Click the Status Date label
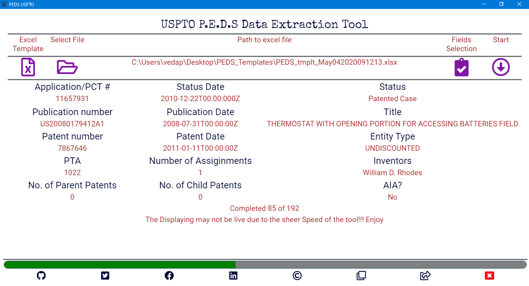Screen dimensions: 529x286 pyautogui.click(x=201, y=87)
